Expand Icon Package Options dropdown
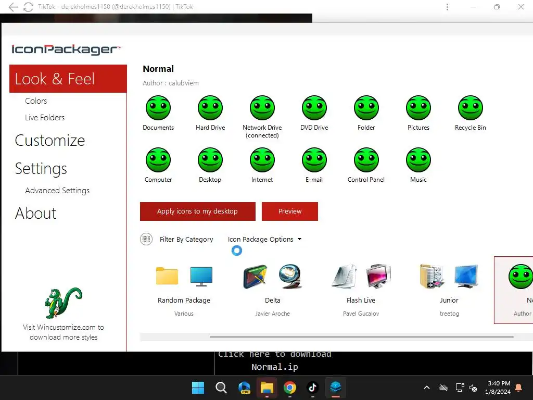533x400 pixels. pos(264,239)
